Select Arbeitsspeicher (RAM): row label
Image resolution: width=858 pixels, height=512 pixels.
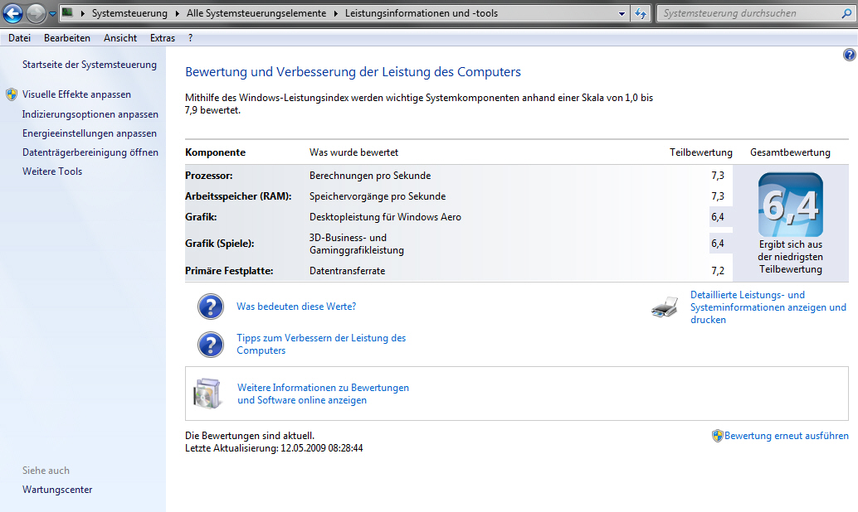pyautogui.click(x=238, y=196)
